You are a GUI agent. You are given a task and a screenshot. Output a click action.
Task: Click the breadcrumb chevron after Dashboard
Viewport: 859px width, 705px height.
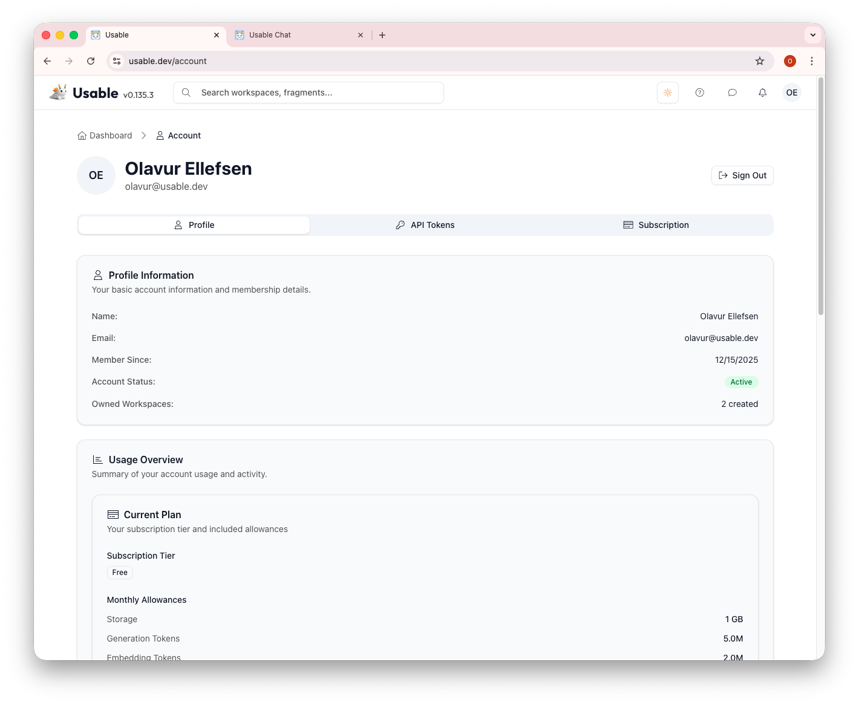tap(144, 135)
